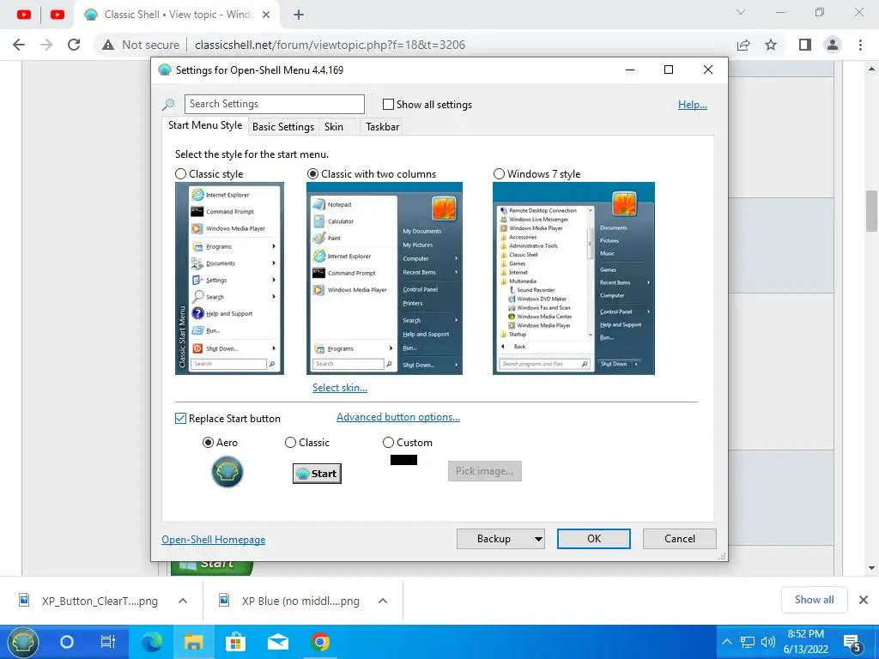879x659 pixels.
Task: Reload the current page
Action: [74, 45]
